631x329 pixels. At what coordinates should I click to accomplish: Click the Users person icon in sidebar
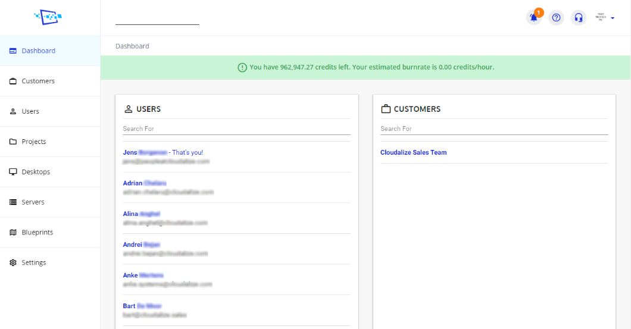click(x=13, y=111)
